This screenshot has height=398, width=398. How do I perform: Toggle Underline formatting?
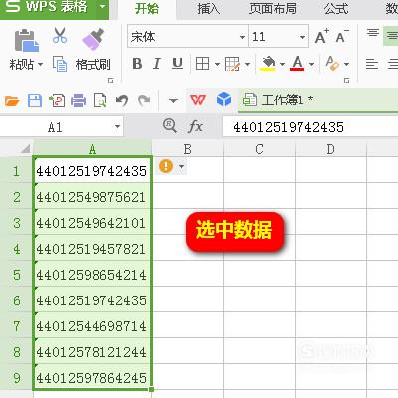(x=177, y=64)
